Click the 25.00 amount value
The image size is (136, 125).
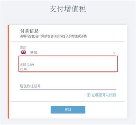coord(24,69)
